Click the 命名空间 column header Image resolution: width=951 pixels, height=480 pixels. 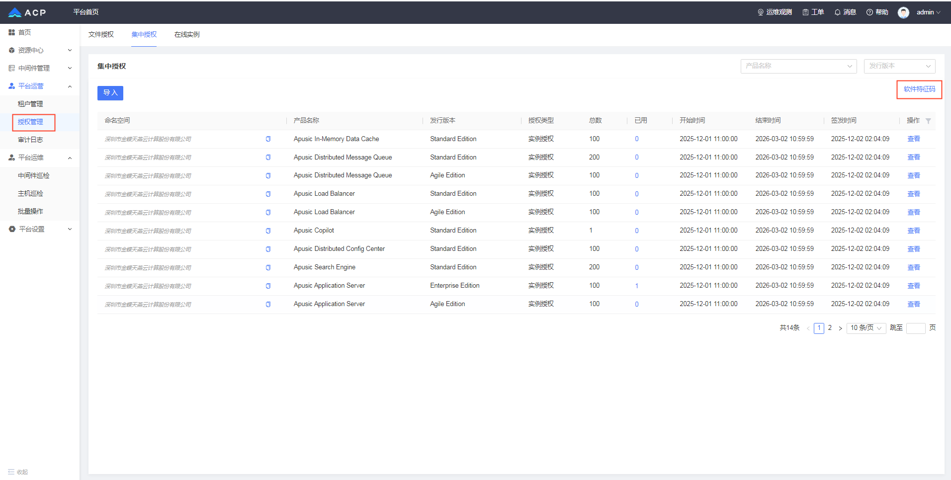click(x=117, y=121)
